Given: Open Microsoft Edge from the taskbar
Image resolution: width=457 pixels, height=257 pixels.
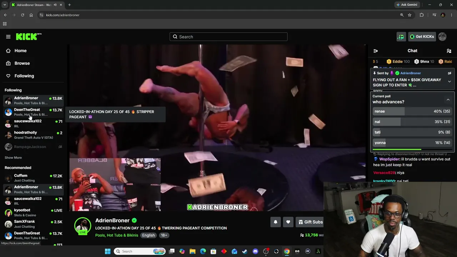Looking at the screenshot, I should coord(203,251).
